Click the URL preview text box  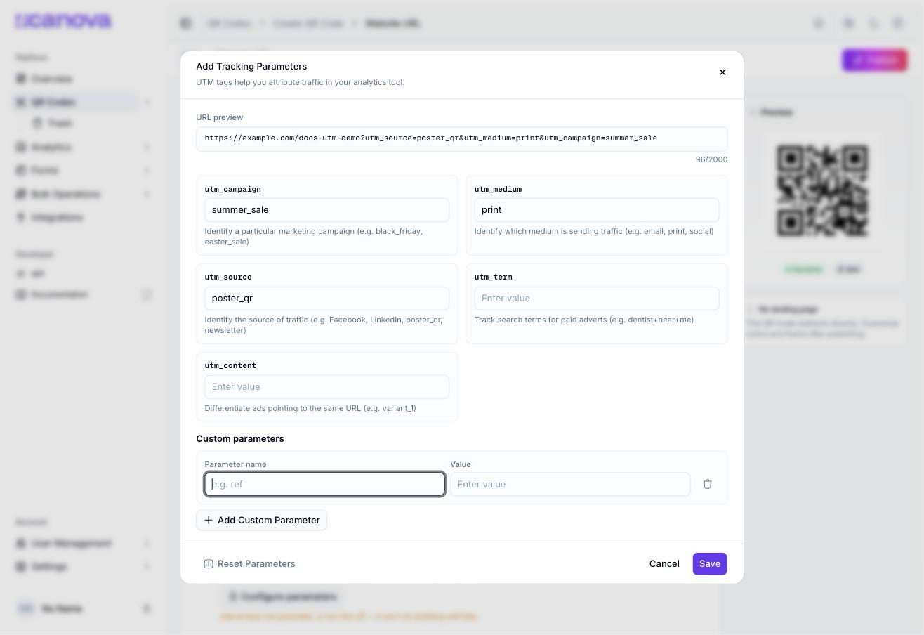point(462,138)
